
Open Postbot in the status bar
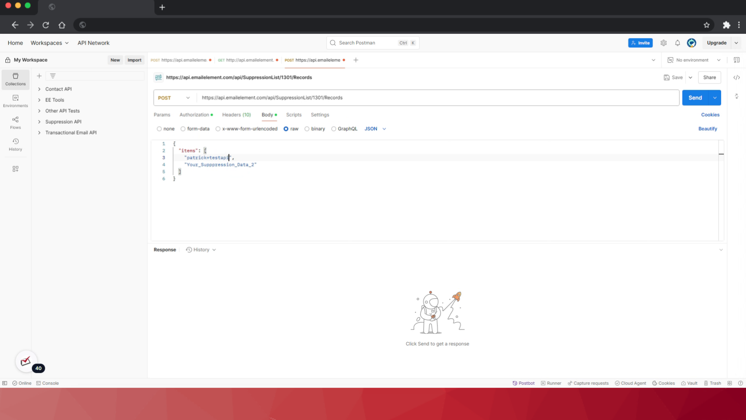tap(523, 383)
